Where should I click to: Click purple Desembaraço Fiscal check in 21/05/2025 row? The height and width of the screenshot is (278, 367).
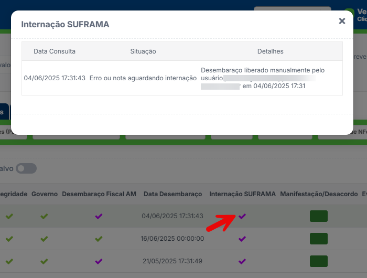tap(99, 261)
